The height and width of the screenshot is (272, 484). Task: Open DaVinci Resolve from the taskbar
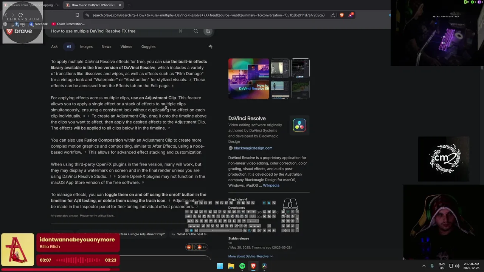click(264, 266)
